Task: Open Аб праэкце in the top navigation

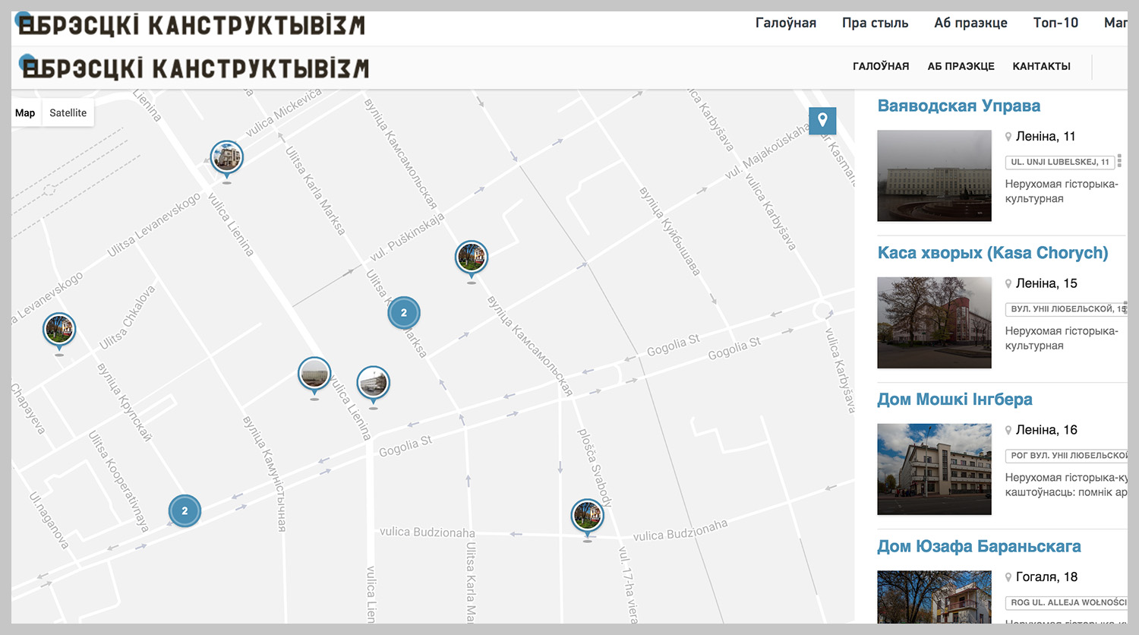Action: (x=970, y=23)
